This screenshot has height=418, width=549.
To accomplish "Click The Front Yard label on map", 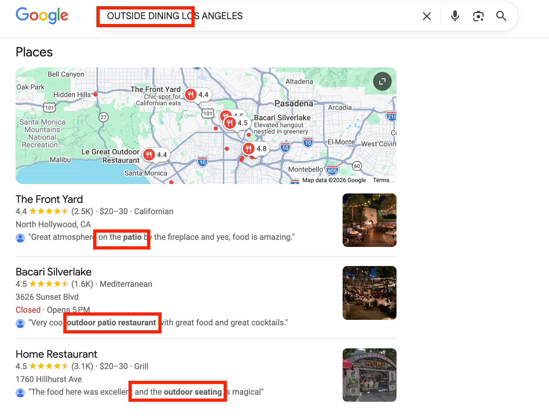I will pyautogui.click(x=155, y=89).
